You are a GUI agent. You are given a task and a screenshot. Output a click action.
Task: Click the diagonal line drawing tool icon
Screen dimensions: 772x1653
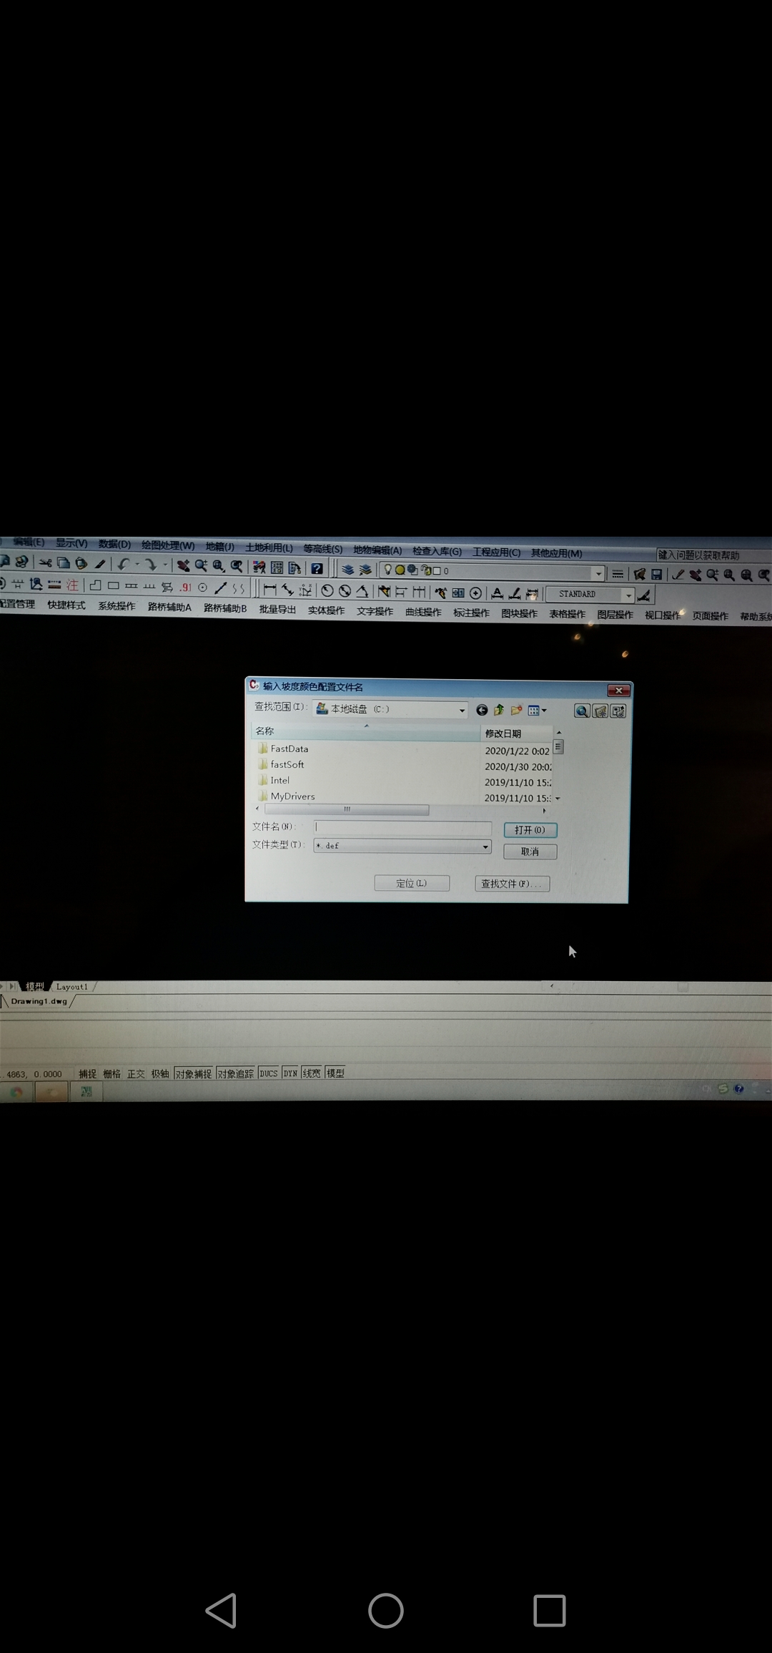point(221,588)
